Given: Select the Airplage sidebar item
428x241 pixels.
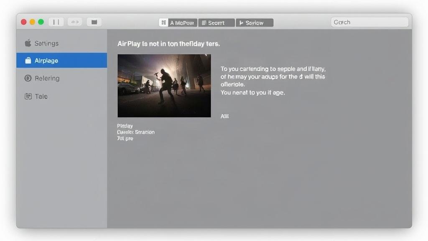Looking at the screenshot, I should [x=62, y=60].
